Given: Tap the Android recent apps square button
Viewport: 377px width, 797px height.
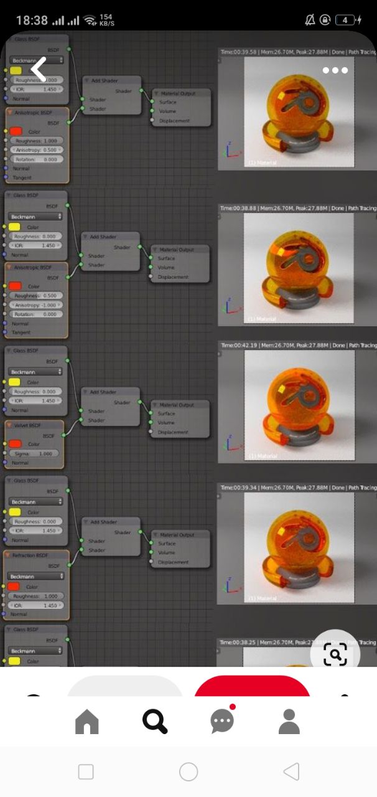Looking at the screenshot, I should pos(86,772).
